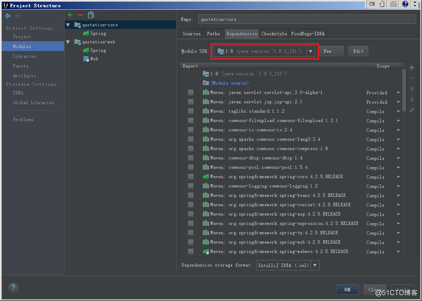Confirm with the OK button
Screen dimensions: 422x301
point(348,290)
